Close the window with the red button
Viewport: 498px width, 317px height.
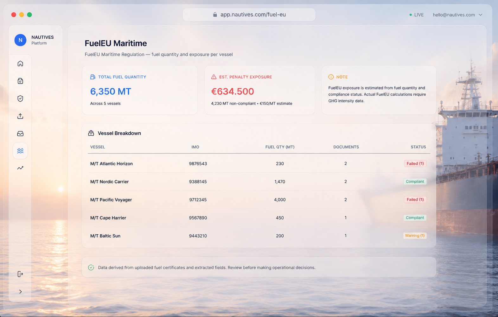pos(14,15)
